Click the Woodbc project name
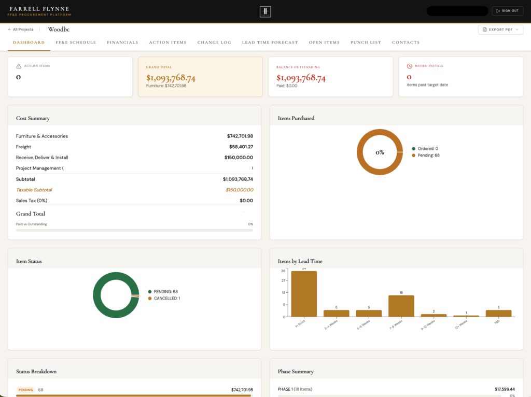Screen dimensions: 531x397 [59, 30]
